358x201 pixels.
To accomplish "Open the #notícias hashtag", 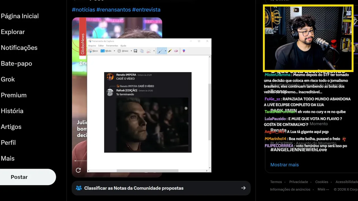I will 83,10.
